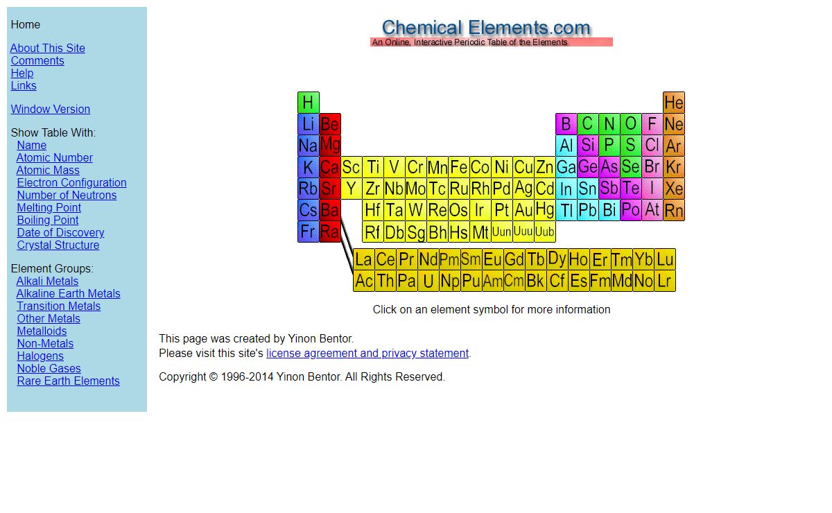Select the Carbon (C) element tile
The width and height of the screenshot is (832, 513).
tap(588, 124)
